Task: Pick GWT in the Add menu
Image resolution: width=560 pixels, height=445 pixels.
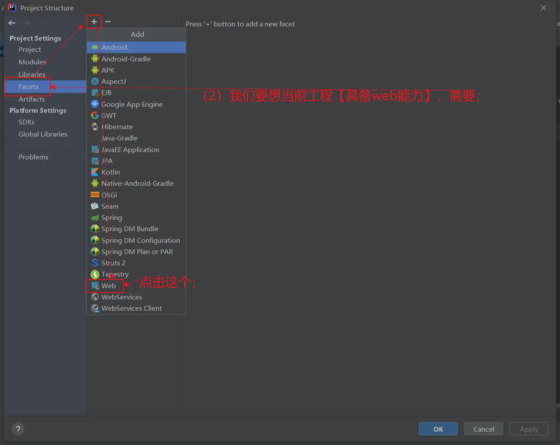Action: [136, 115]
